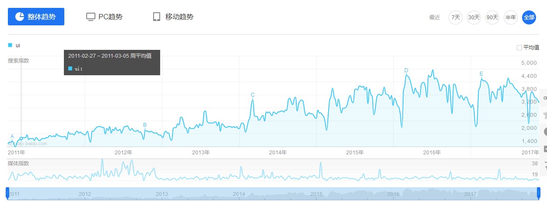The height and width of the screenshot is (206, 547).
Task: Click the mobile phone icon beside 移动趋势
Action: [157, 17]
